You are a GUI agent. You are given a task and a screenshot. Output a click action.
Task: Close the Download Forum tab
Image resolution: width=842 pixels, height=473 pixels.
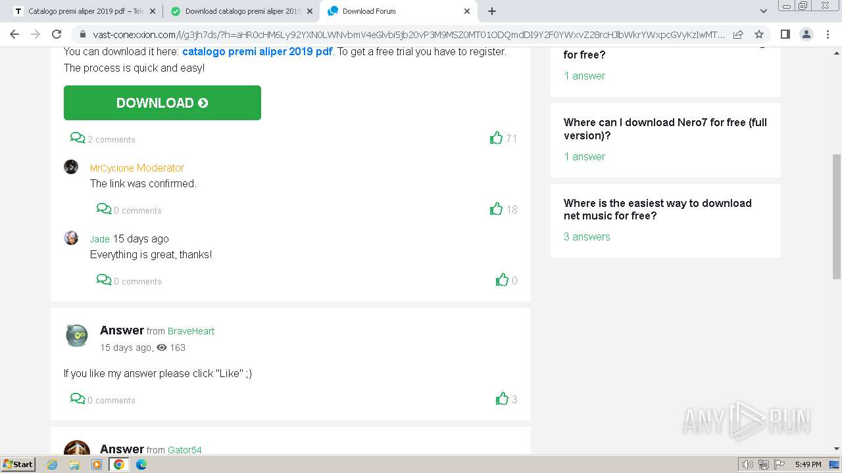[467, 11]
